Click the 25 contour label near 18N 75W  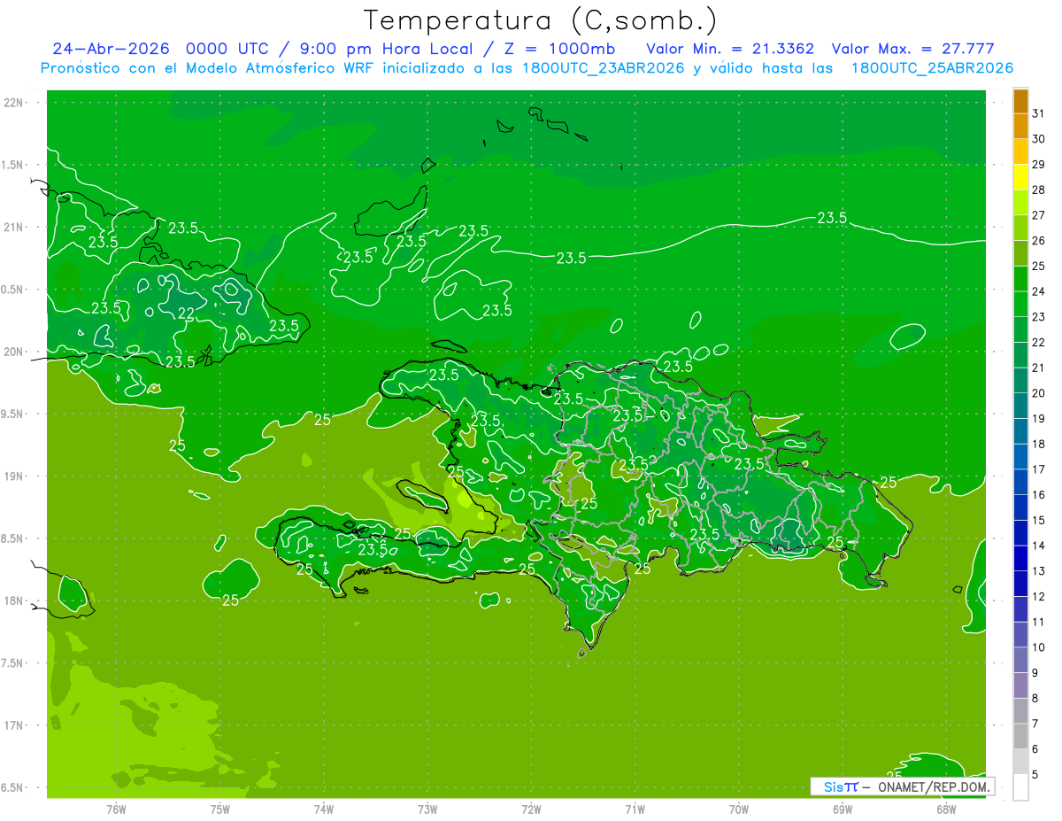tap(230, 600)
